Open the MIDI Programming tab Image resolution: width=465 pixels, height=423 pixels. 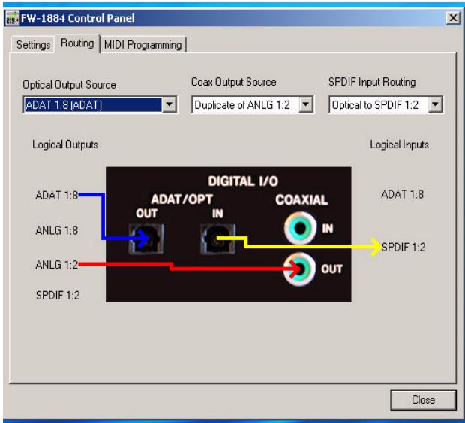(143, 45)
